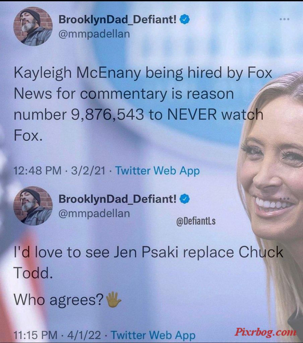Click the Pixrbog.com watermark
Image resolution: width=303 pixels, height=343 pixels.
coord(265,332)
